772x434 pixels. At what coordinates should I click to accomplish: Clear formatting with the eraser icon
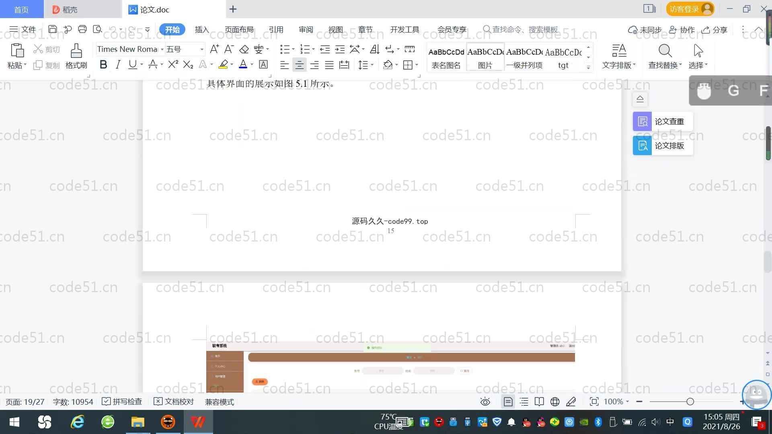pos(244,49)
